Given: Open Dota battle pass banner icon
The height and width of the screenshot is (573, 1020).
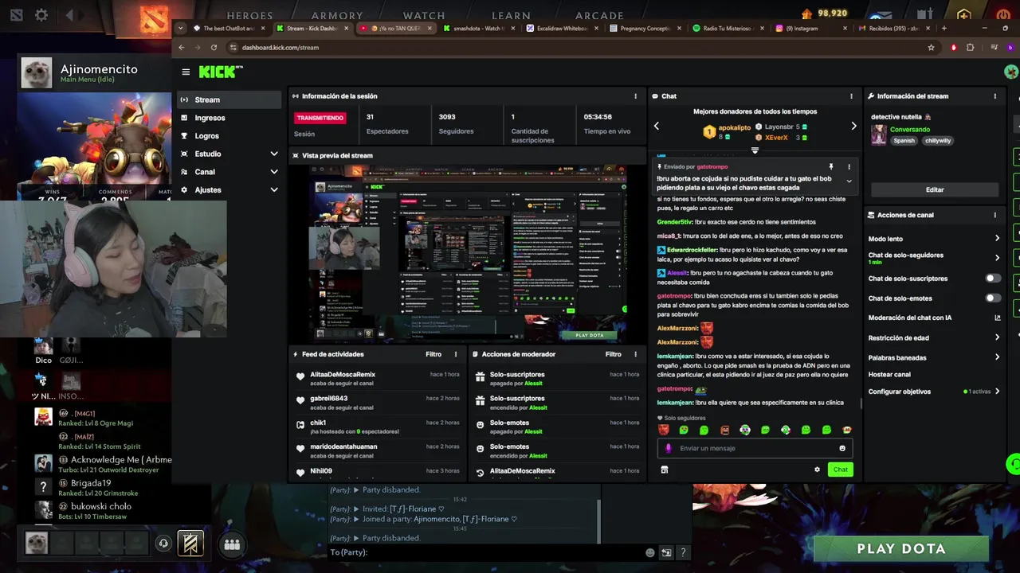Looking at the screenshot, I should (190, 544).
